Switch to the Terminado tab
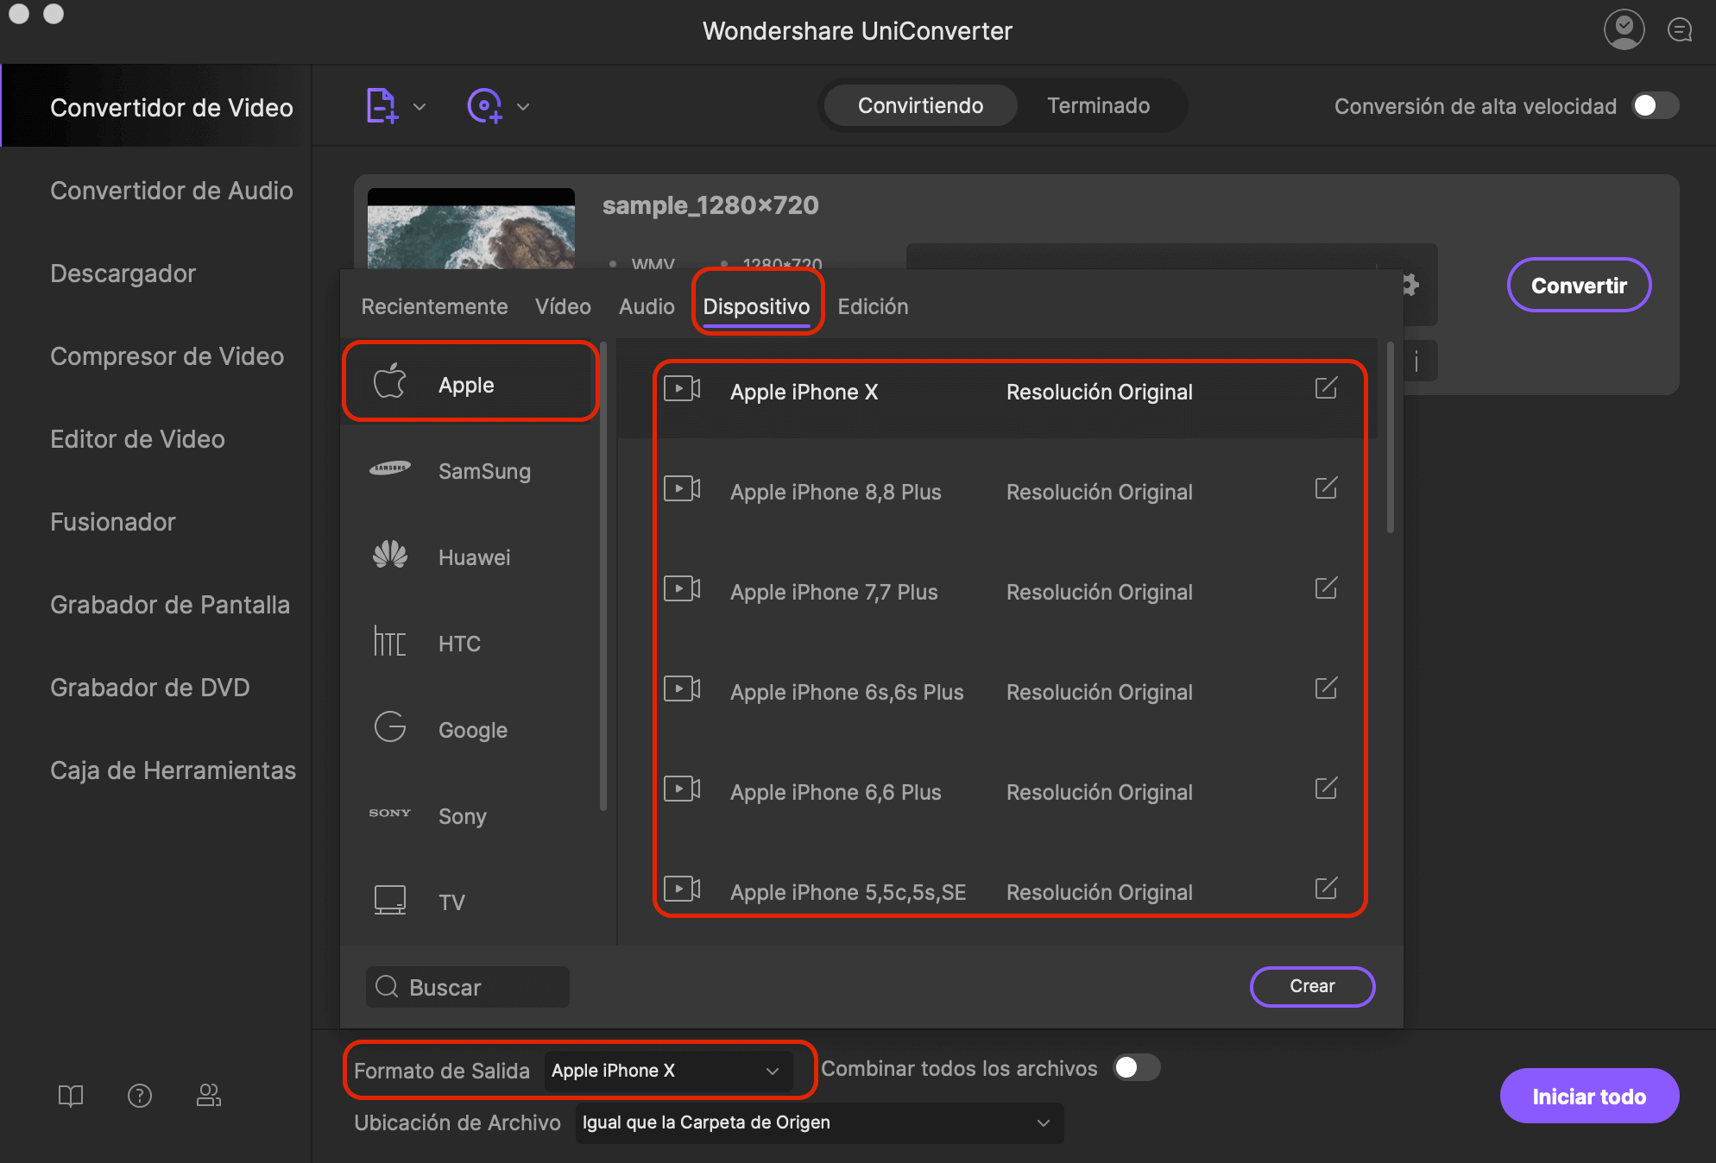1716x1163 pixels. point(1095,105)
